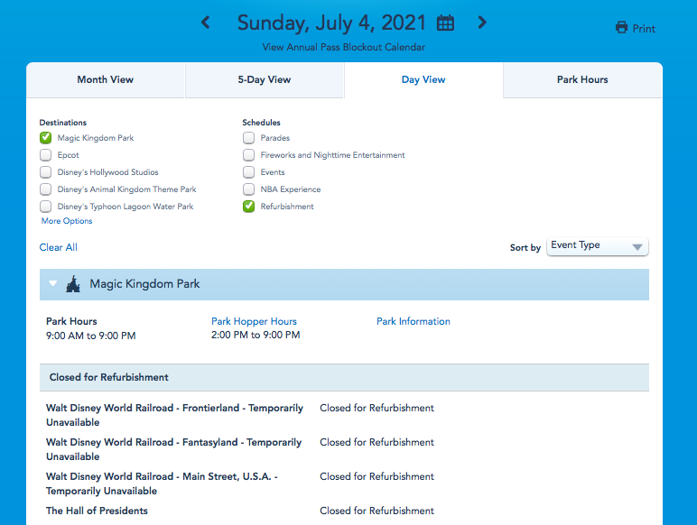This screenshot has width=697, height=525.
Task: Click the Clear All link
Action: (x=59, y=247)
